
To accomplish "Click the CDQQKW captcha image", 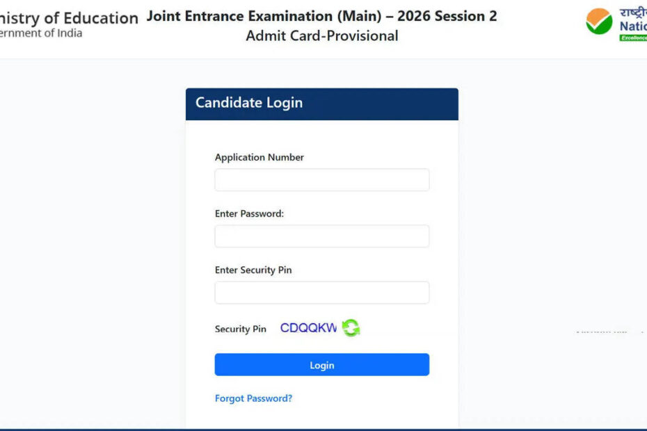I will point(308,328).
